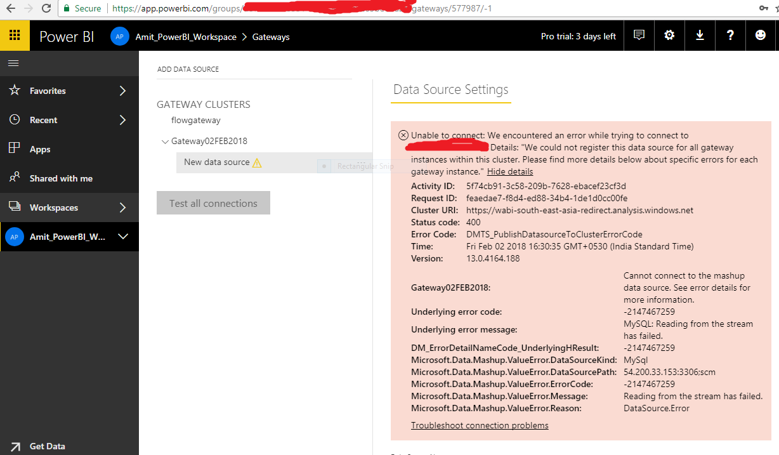Select New data source item
This screenshot has height=455, width=779.
[x=217, y=162]
